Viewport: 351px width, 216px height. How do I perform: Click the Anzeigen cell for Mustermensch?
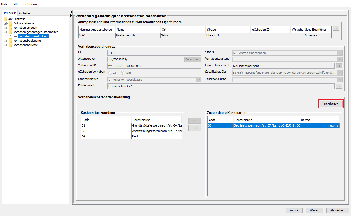click(311, 35)
